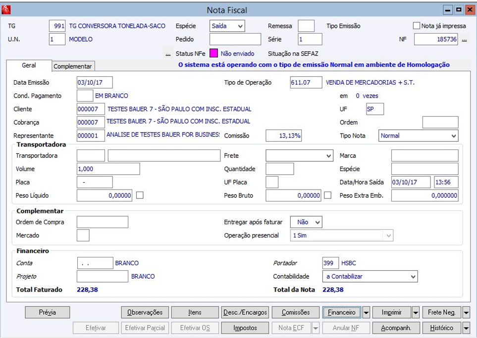The width and height of the screenshot is (477, 338).
Task: Click the Impostos button
Action: (245, 328)
